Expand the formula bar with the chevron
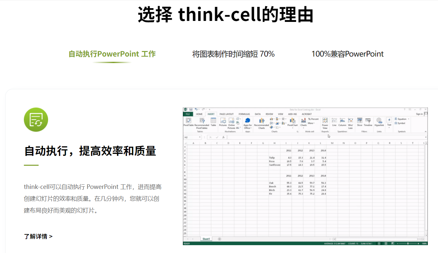The width and height of the screenshot is (438, 253). (x=426, y=137)
